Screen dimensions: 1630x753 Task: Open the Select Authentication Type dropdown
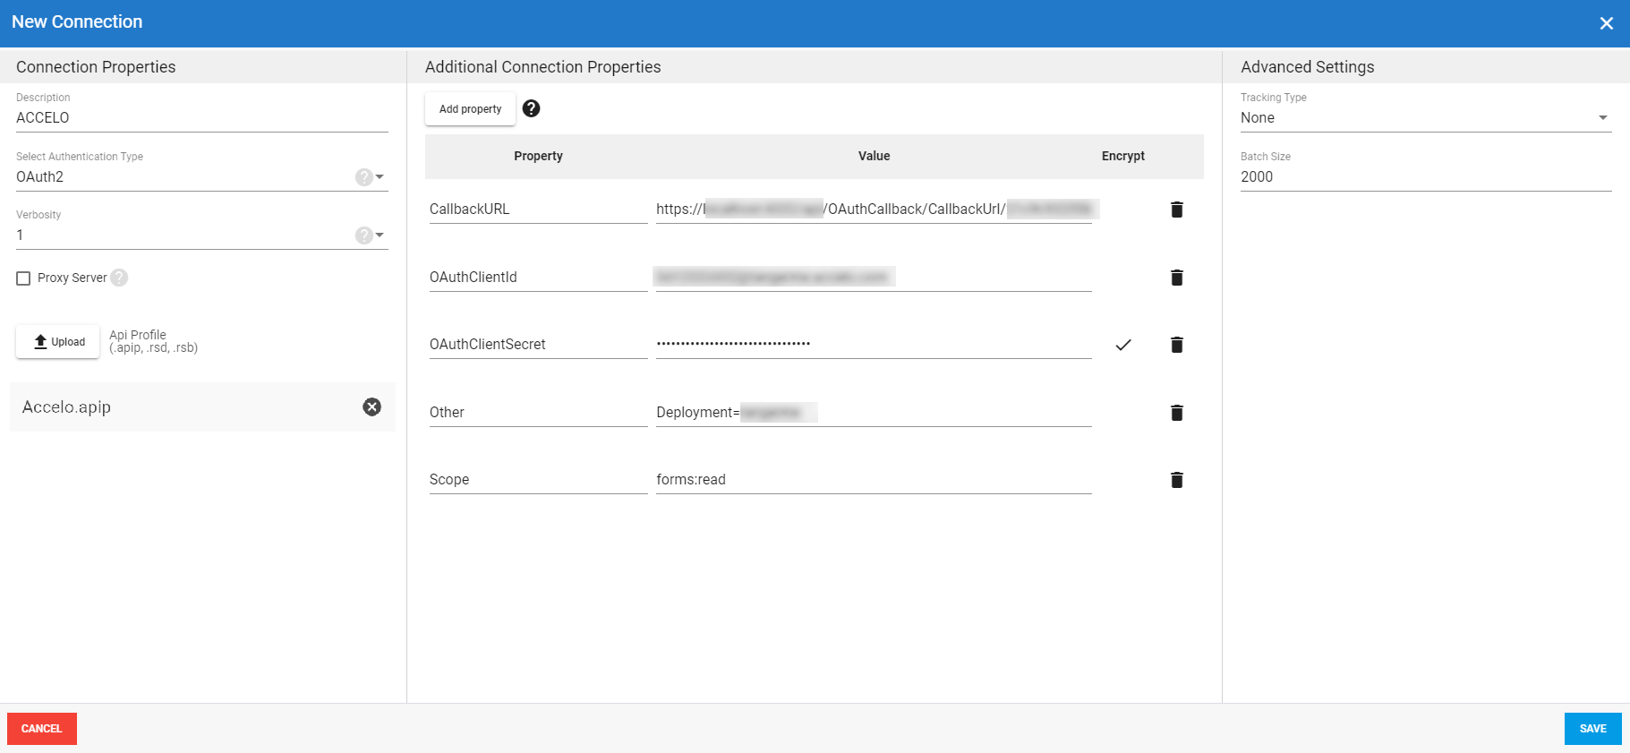(x=380, y=177)
